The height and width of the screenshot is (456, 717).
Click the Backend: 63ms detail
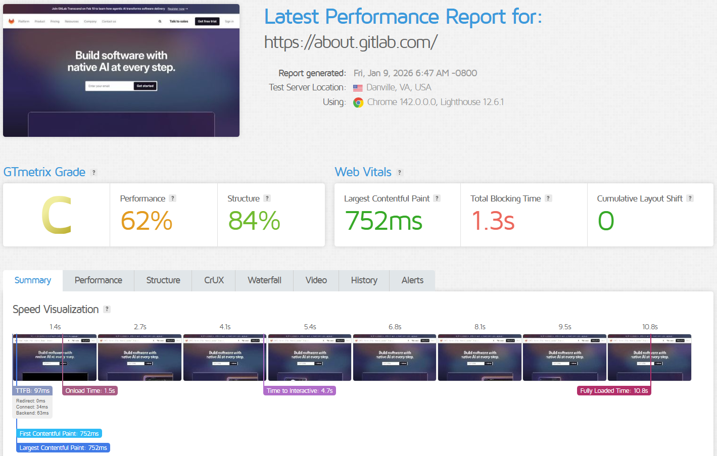pyautogui.click(x=32, y=413)
